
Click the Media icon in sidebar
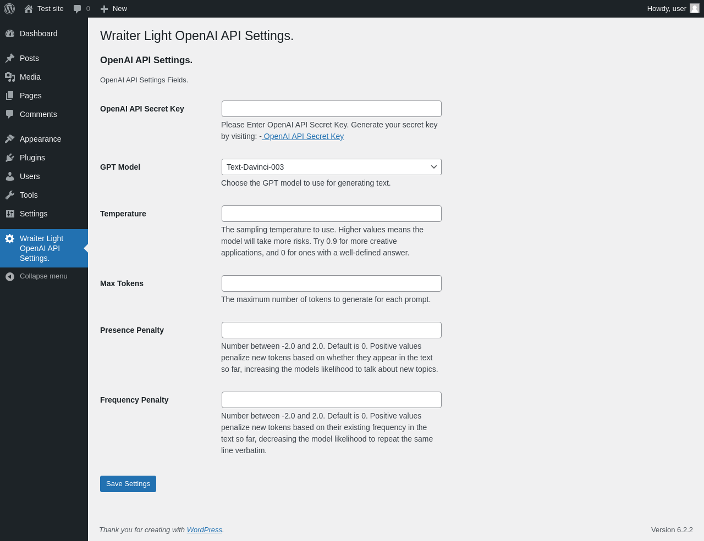tap(10, 77)
